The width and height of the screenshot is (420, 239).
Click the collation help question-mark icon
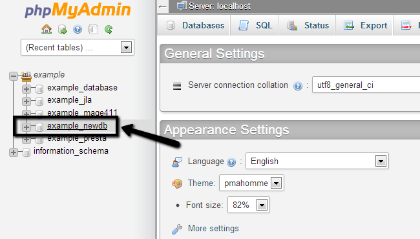[298, 86]
